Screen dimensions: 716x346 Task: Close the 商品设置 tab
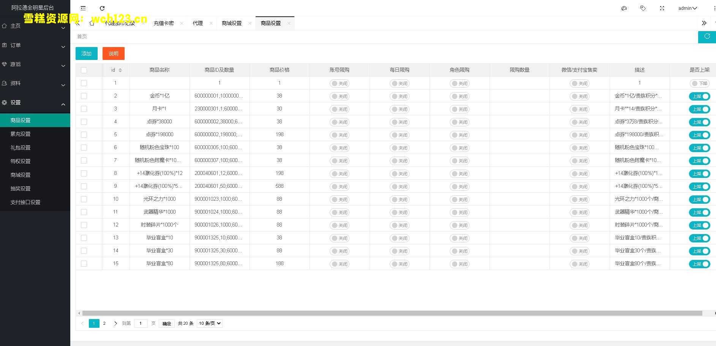[289, 23]
